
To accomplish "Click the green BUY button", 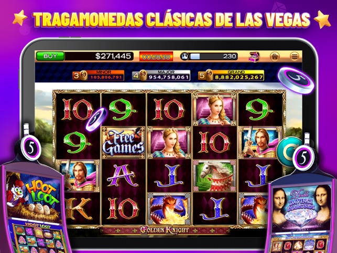I will click(x=50, y=56).
